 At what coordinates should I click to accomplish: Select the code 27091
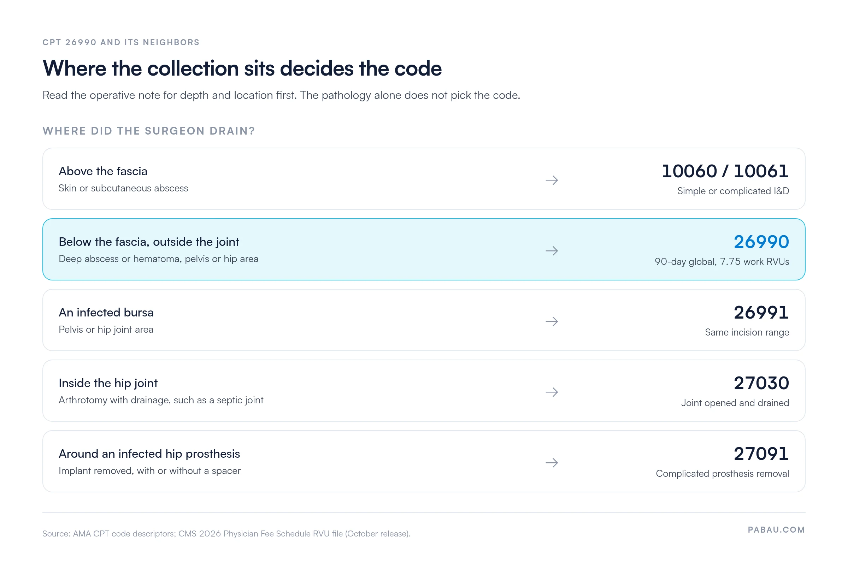(761, 454)
